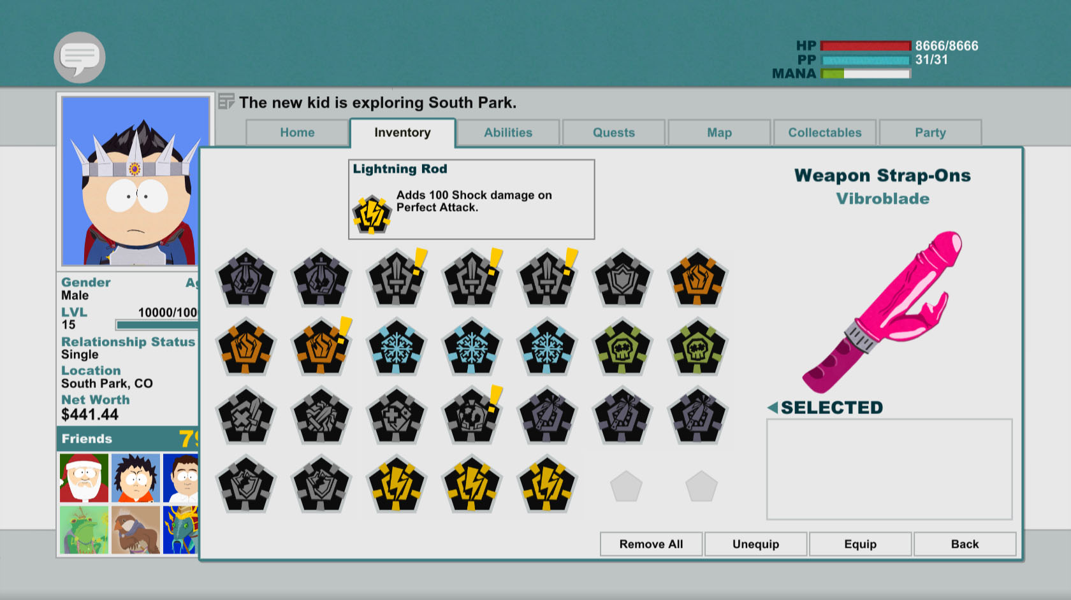Click the Unequip button
Viewport: 1071px width, 600px height.
pyautogui.click(x=755, y=544)
